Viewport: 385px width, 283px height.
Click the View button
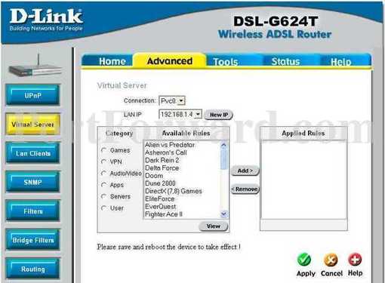(x=214, y=226)
